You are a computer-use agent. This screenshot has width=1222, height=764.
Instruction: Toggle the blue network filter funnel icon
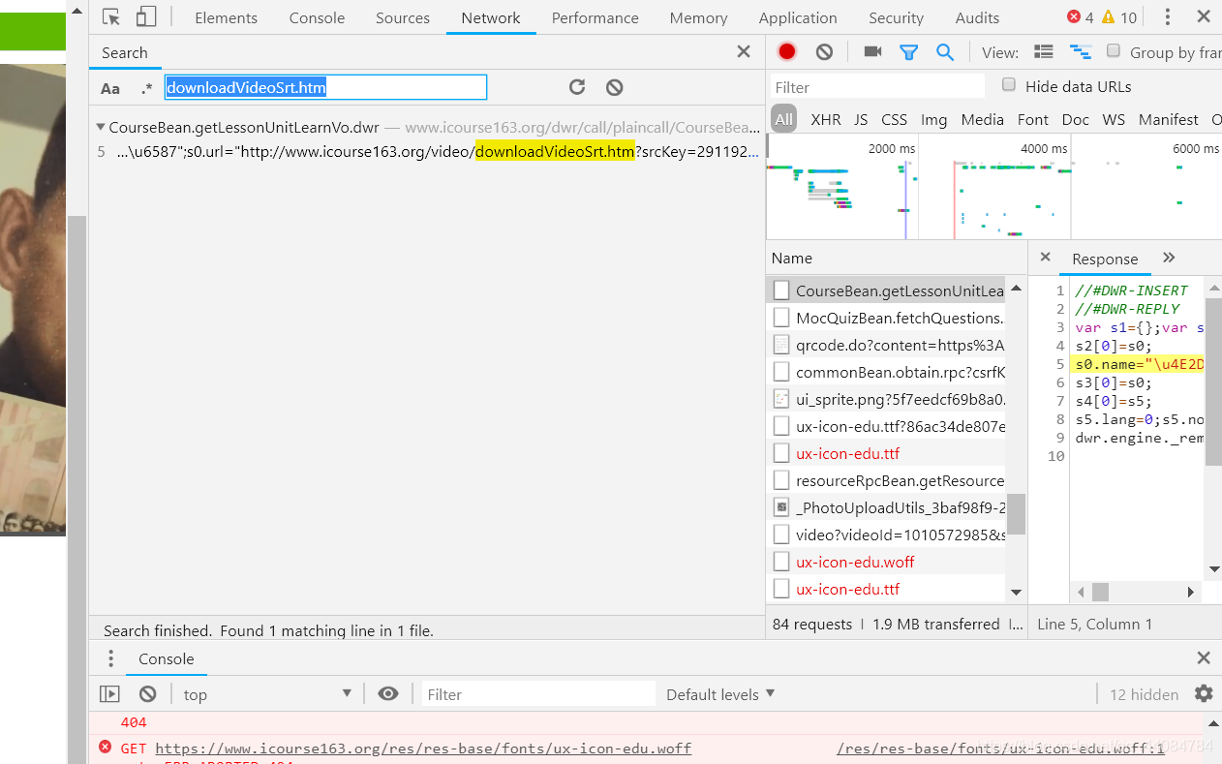point(908,52)
